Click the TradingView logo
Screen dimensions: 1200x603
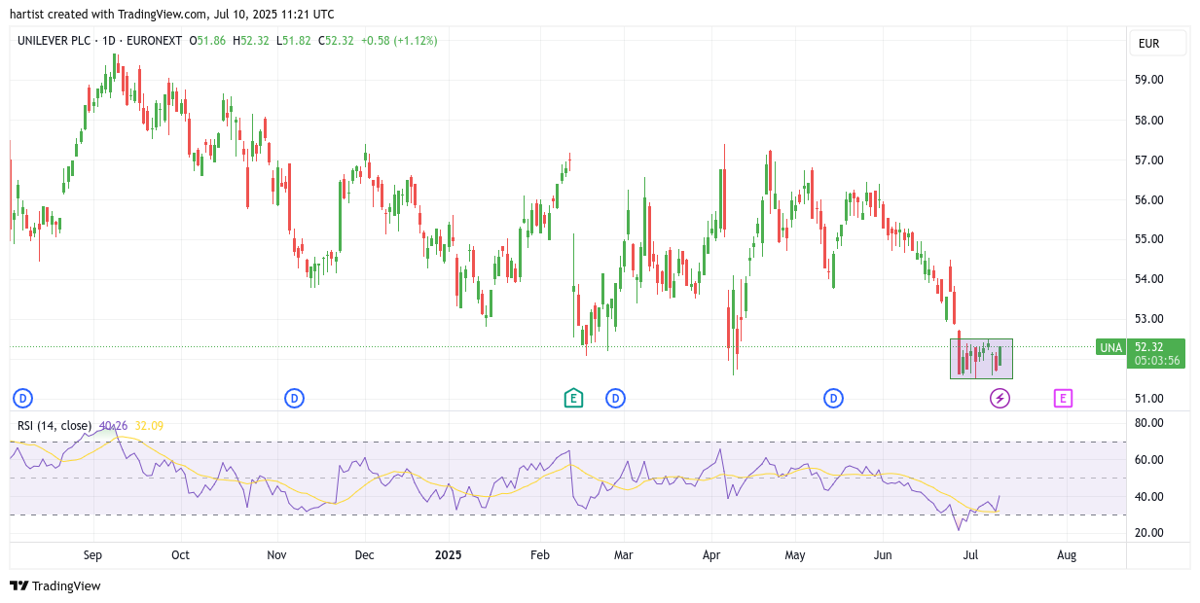55,585
